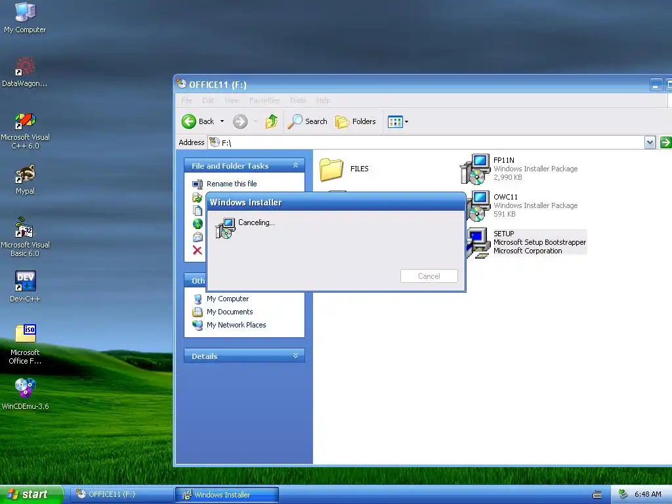Click the keyboard icon in system tray
The width and height of the screenshot is (672, 504).
point(597,495)
